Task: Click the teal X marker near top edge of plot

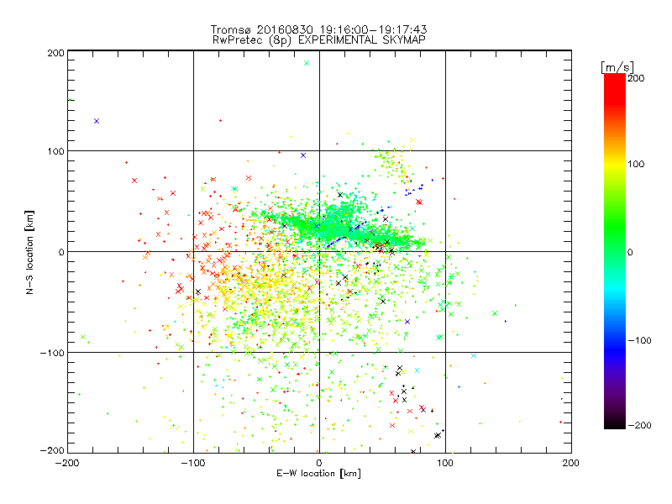Action: click(x=307, y=64)
